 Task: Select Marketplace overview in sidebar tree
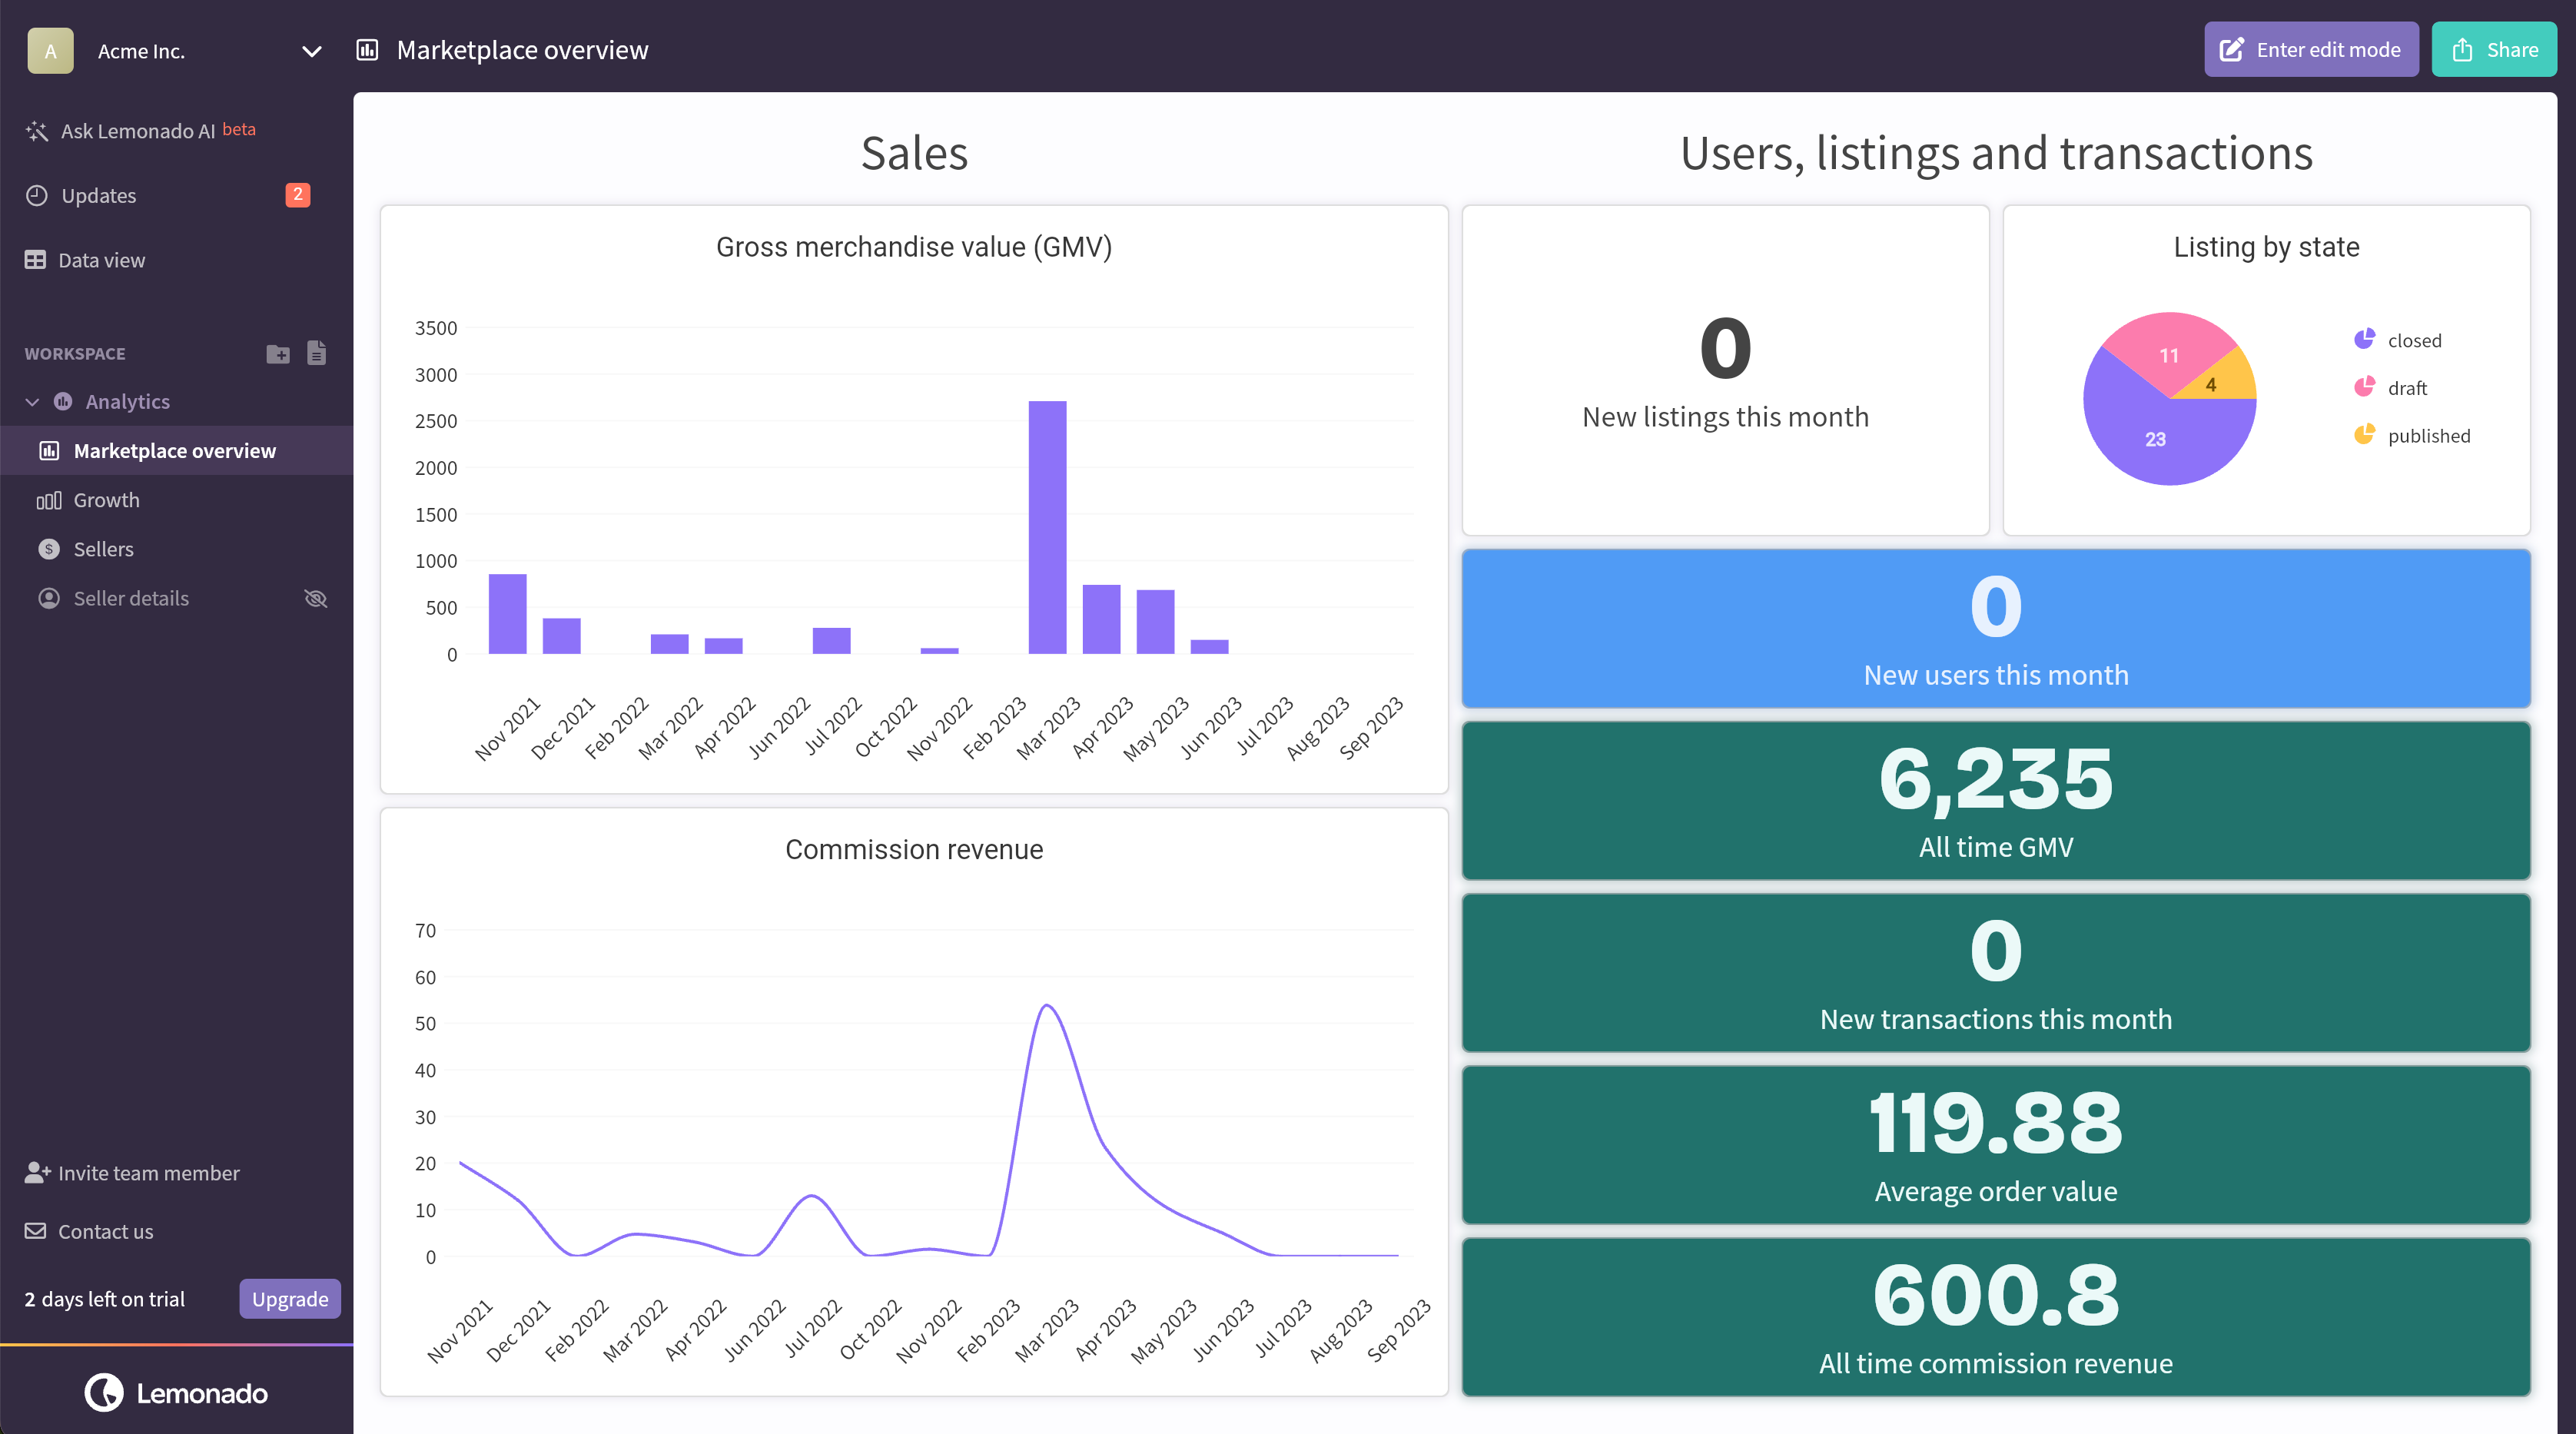coord(176,451)
